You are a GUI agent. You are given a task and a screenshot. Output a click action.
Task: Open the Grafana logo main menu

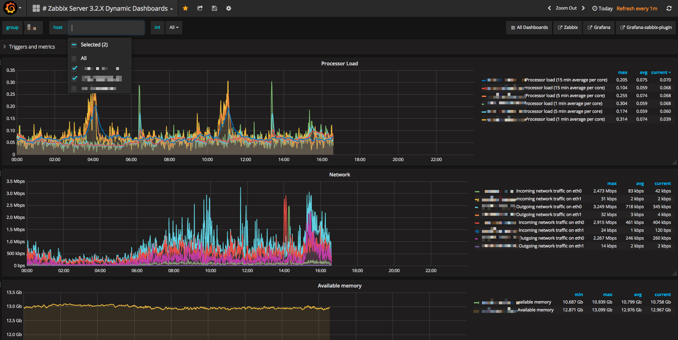click(x=10, y=8)
